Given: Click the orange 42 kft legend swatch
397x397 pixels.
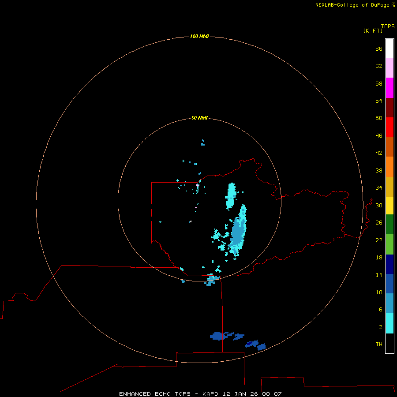Looking at the screenshot, I should click(390, 167).
